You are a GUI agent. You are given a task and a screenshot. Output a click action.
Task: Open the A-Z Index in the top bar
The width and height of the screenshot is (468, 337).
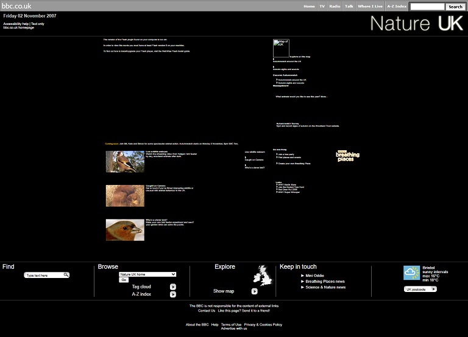(x=397, y=6)
